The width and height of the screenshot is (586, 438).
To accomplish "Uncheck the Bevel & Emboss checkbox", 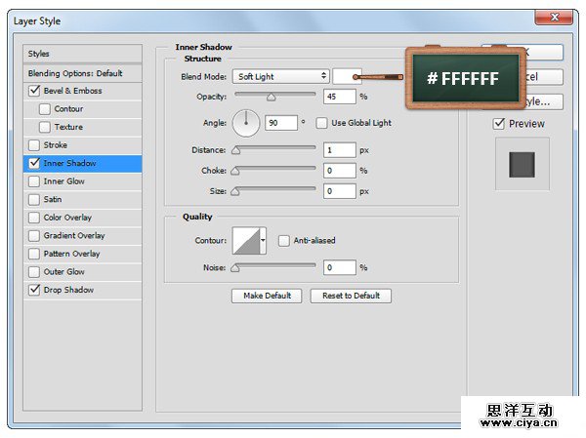I will click(35, 91).
